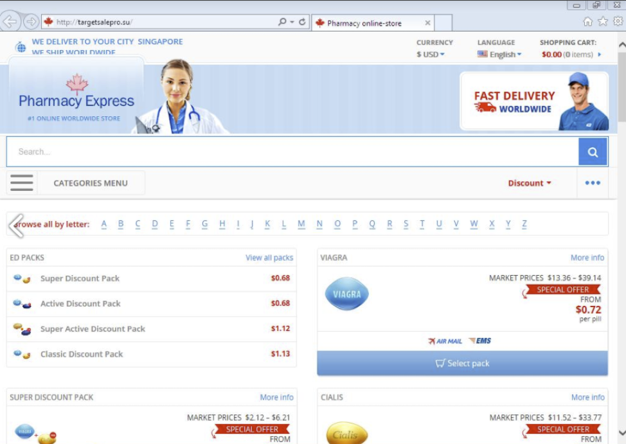Click the SINGAPORE city link
Image resolution: width=626 pixels, height=444 pixels.
point(160,42)
